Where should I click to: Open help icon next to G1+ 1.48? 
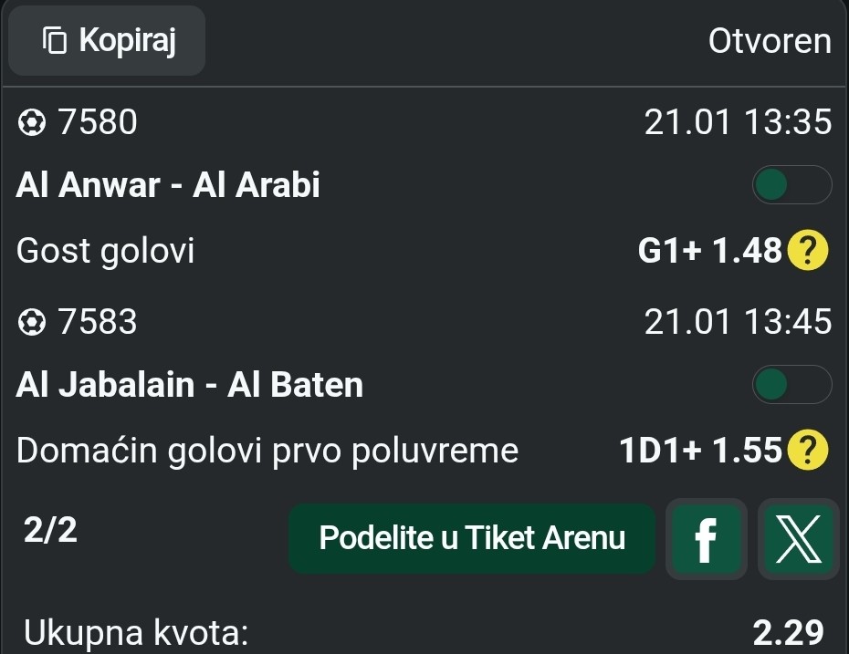[807, 251]
